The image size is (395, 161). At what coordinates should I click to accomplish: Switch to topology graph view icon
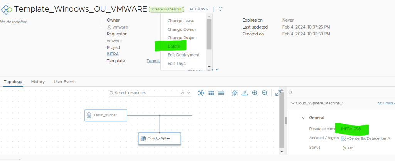(x=201, y=93)
